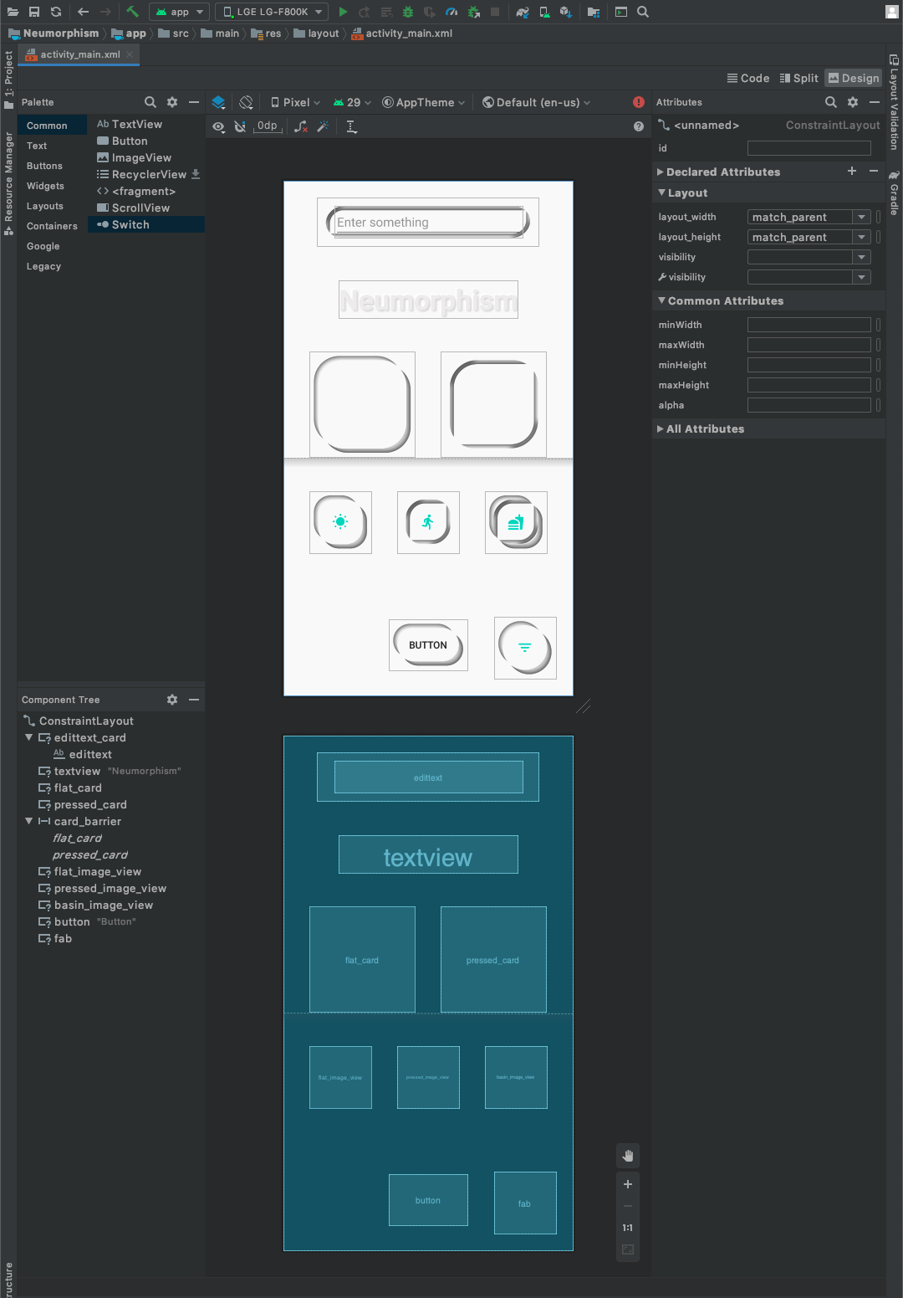The width and height of the screenshot is (903, 1298).
Task: Open LGE LG-F800K device dropdown
Action: coord(271,12)
